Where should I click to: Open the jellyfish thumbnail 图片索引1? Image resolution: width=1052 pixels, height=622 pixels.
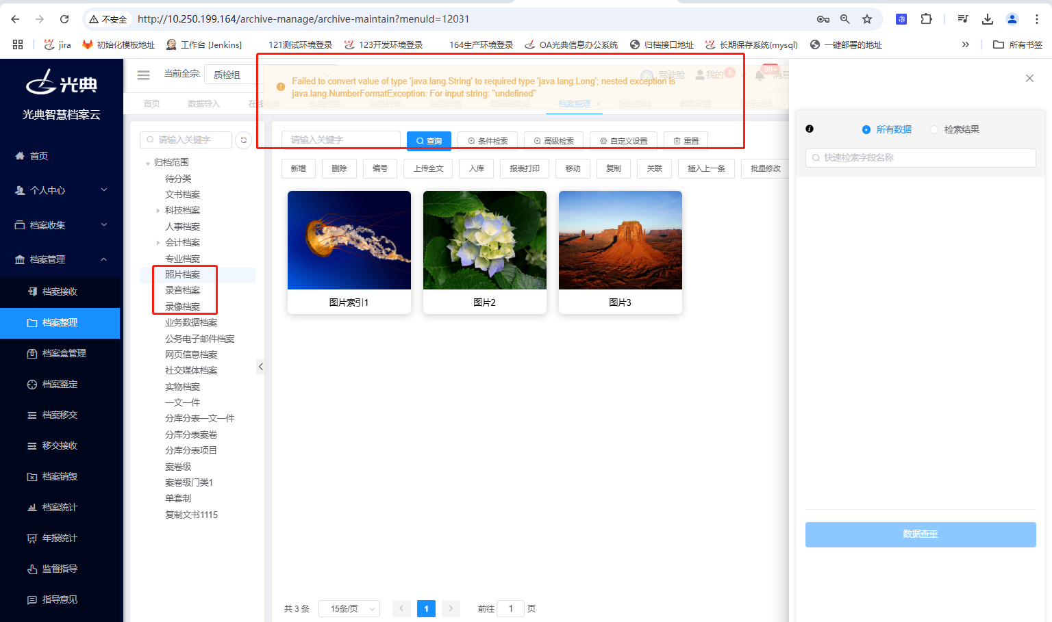(x=349, y=240)
